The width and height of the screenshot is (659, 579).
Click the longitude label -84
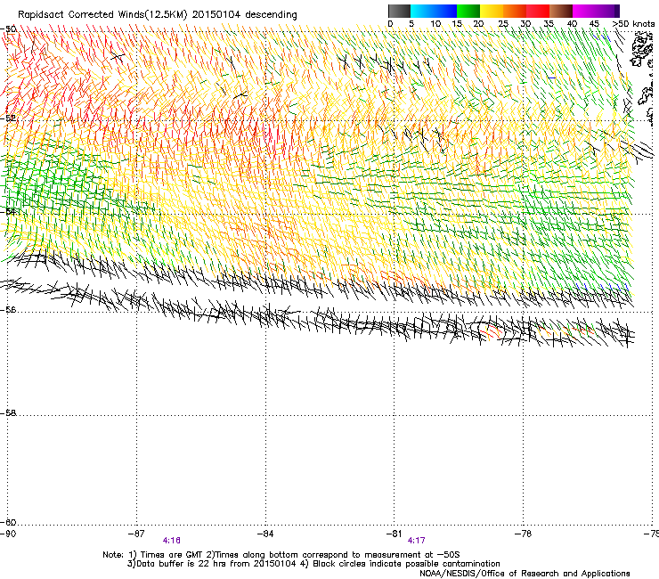point(265,534)
